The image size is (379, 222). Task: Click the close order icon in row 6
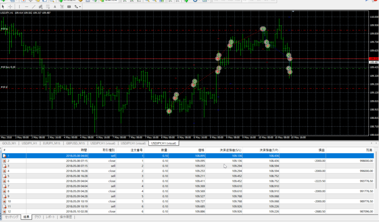click(x=4, y=181)
